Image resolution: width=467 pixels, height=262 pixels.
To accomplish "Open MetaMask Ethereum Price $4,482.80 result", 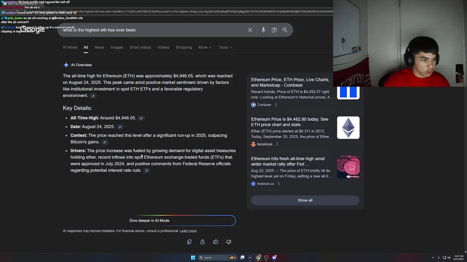I will tap(290, 122).
